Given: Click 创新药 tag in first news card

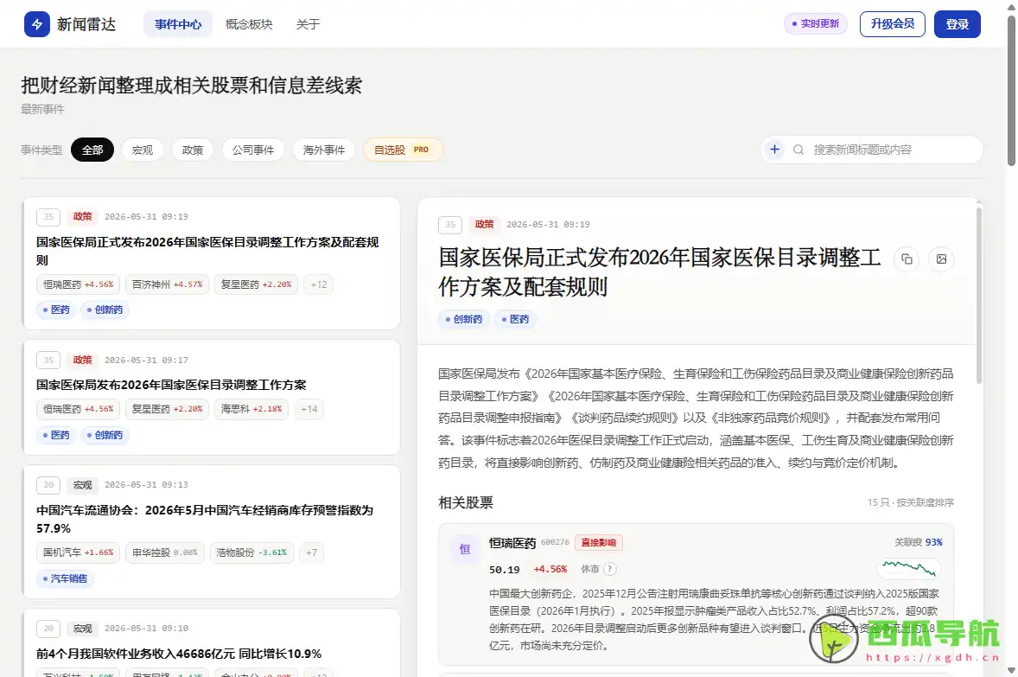Looking at the screenshot, I should [105, 310].
